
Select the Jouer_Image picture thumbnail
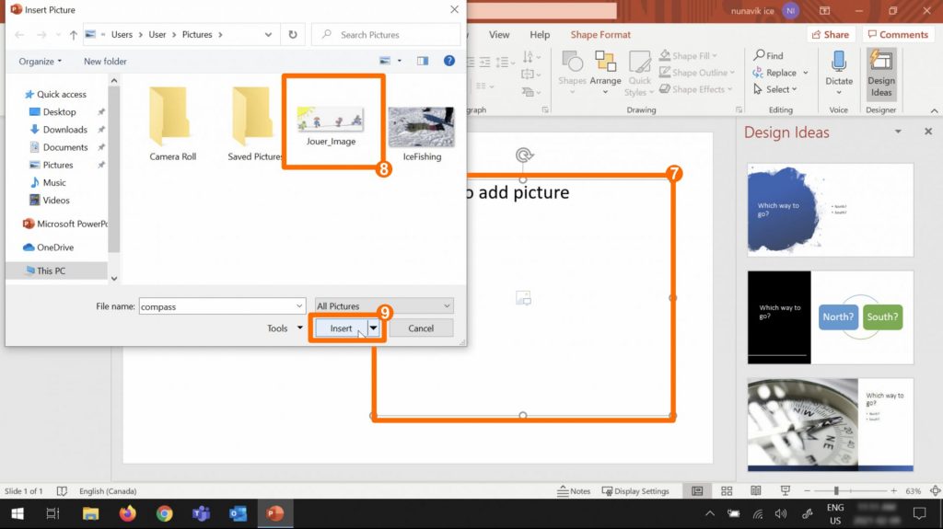pyautogui.click(x=331, y=122)
